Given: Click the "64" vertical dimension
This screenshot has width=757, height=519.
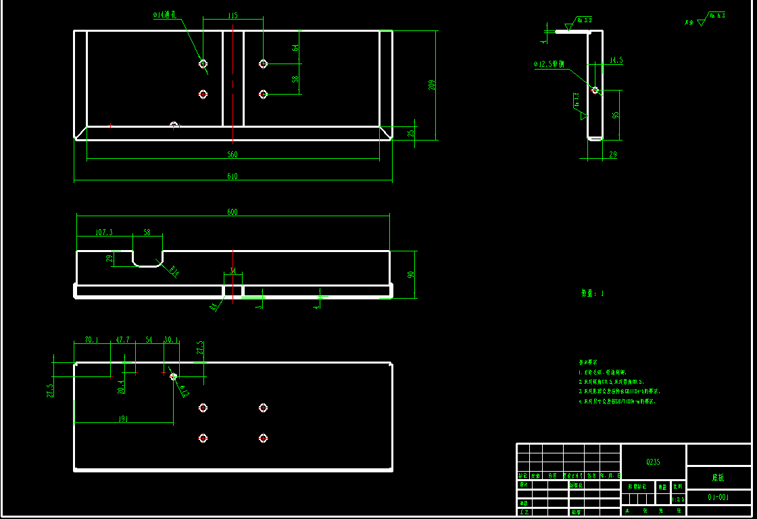Looking at the screenshot, I should pos(295,48).
